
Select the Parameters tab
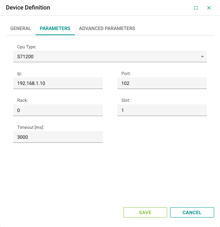55,29
